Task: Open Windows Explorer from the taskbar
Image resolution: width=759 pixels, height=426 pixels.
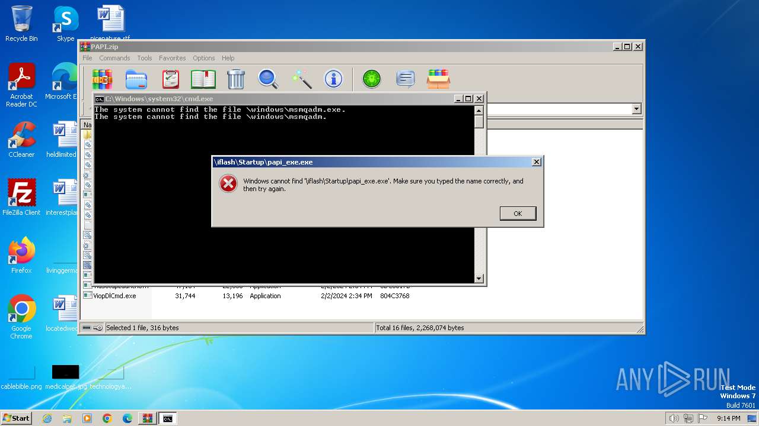Action: tap(67, 418)
